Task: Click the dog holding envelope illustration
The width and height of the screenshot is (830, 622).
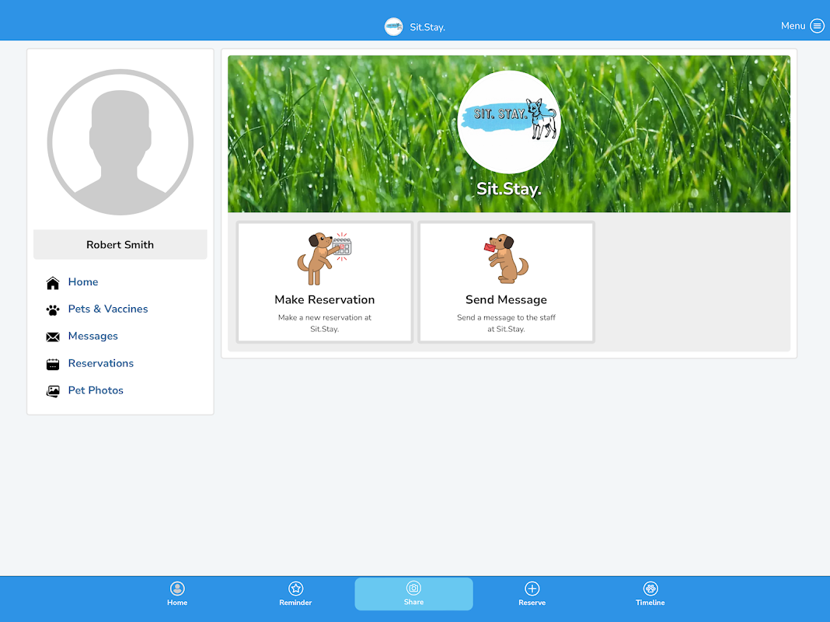Action: point(506,259)
